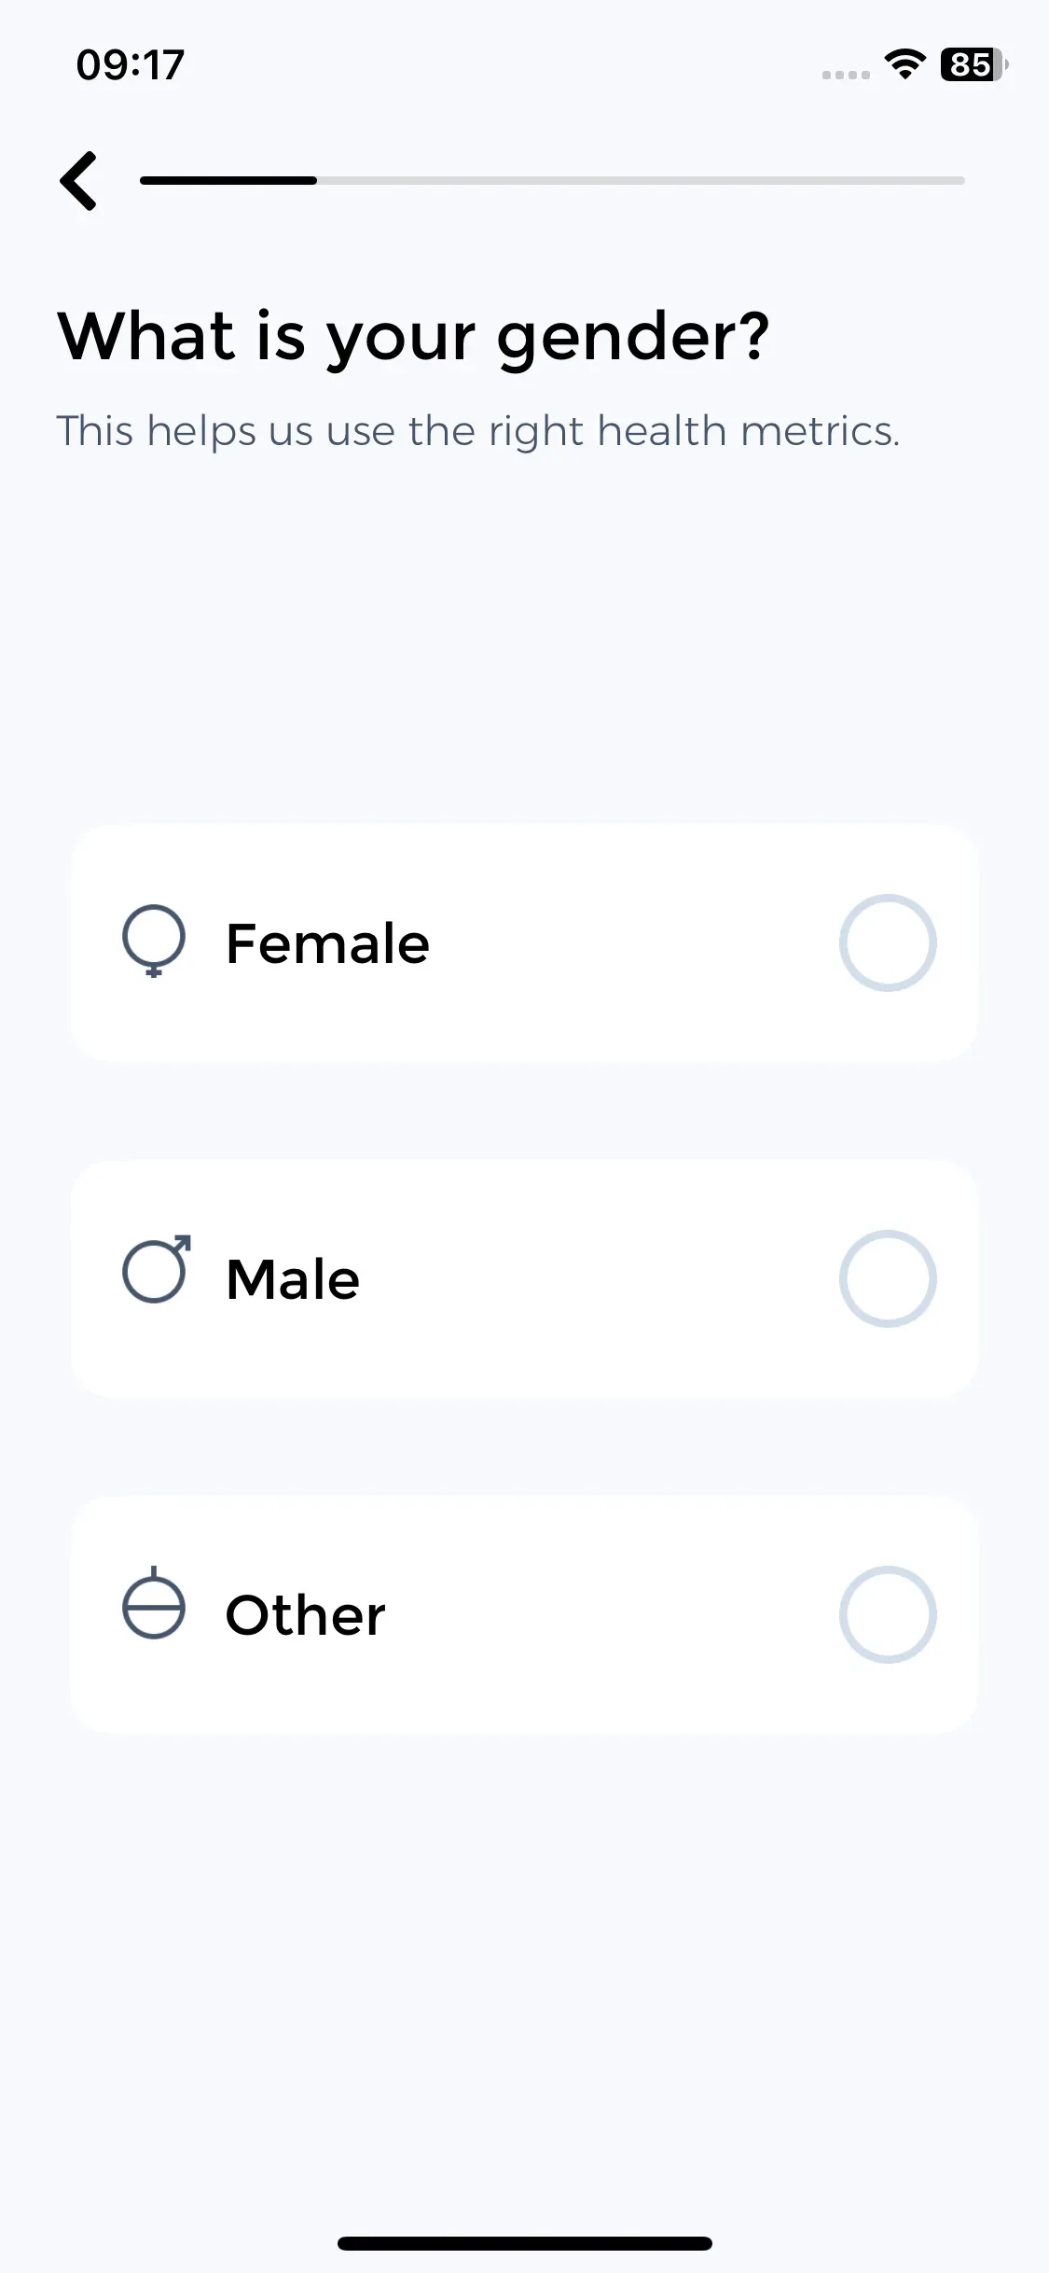Viewport: 1049px width, 2273px height.
Task: Select the Other radio button
Action: point(888,1614)
